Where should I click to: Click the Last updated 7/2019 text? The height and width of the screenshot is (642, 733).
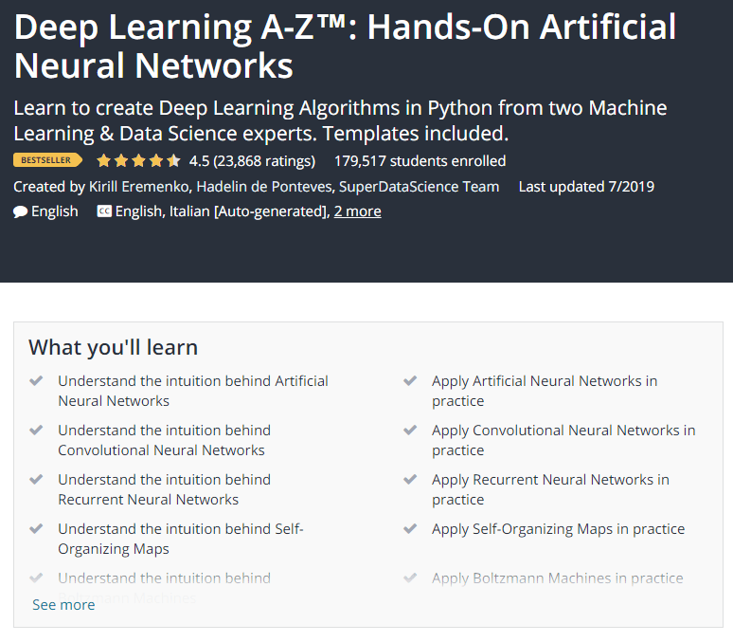pyautogui.click(x=585, y=187)
